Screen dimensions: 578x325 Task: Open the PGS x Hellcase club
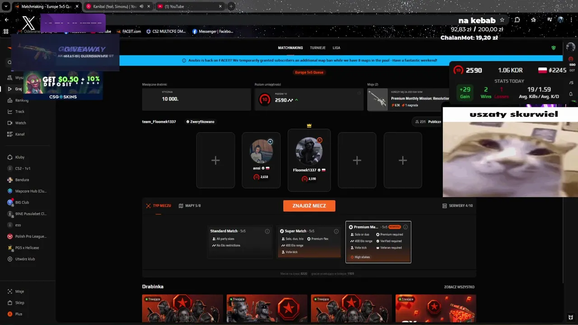24,248
